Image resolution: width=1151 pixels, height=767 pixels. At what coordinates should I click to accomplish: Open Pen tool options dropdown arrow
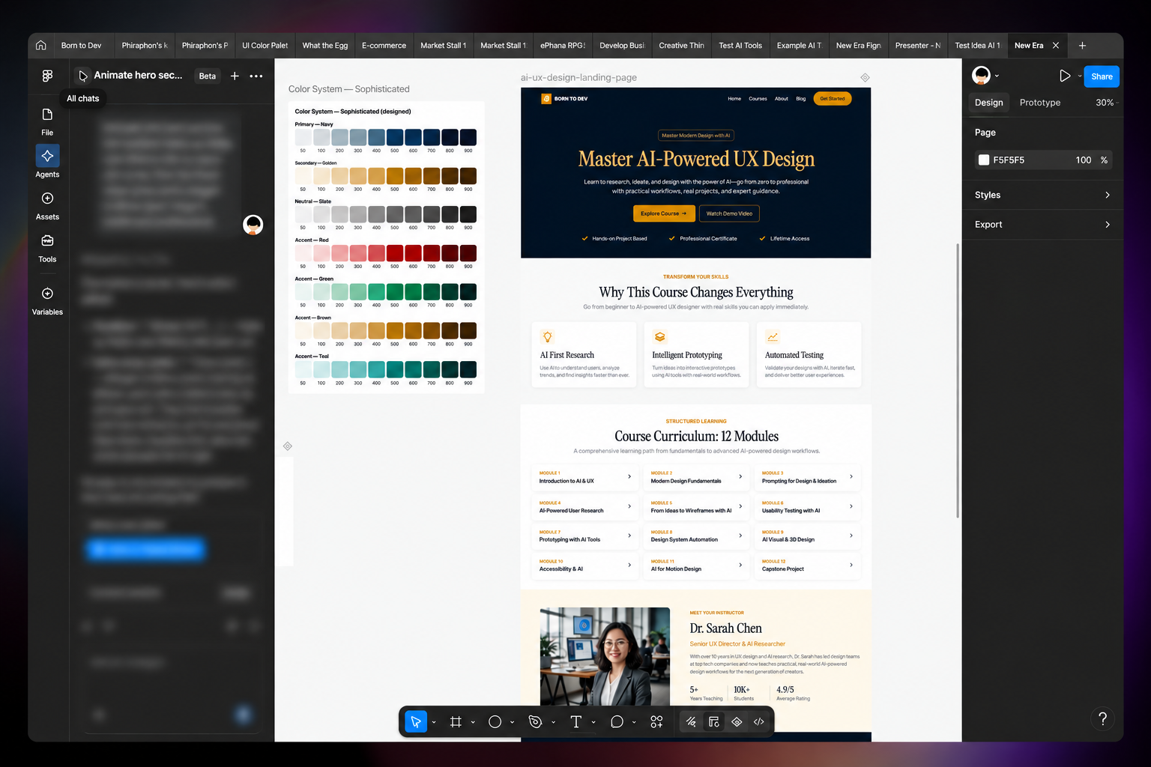coord(553,722)
